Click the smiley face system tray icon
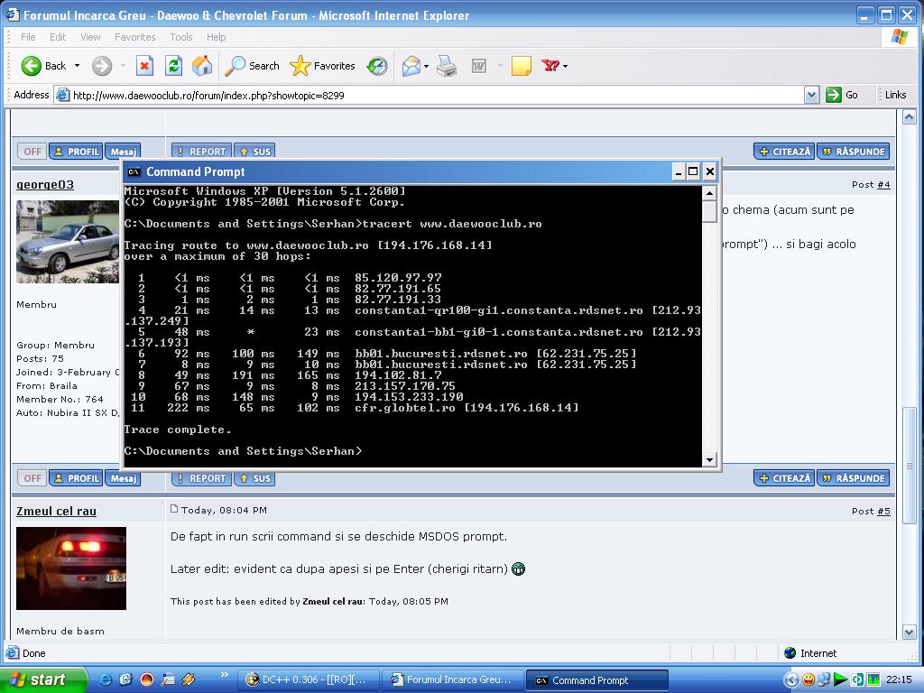Viewport: 924px width, 693px height. click(808, 680)
